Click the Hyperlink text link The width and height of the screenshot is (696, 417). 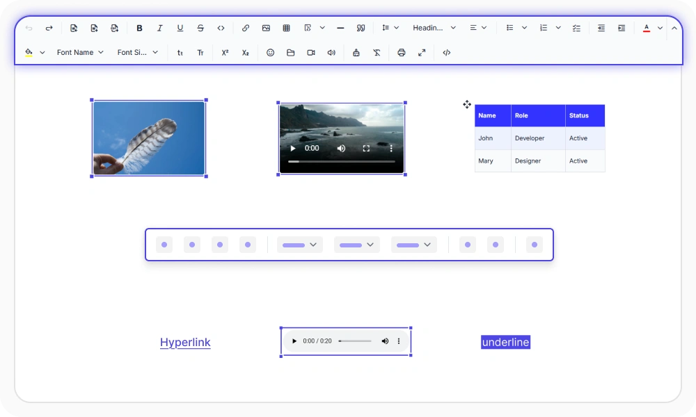click(x=185, y=342)
